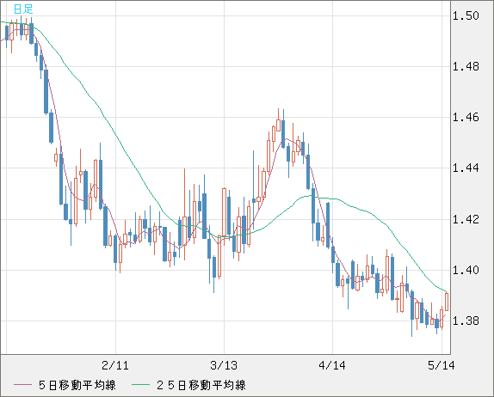The height and width of the screenshot is (397, 494).
Task: Click the 5/14 date axis label
Action: point(442,365)
